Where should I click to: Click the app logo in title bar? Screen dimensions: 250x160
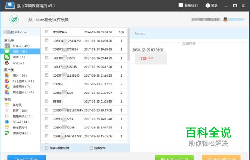[10, 5]
